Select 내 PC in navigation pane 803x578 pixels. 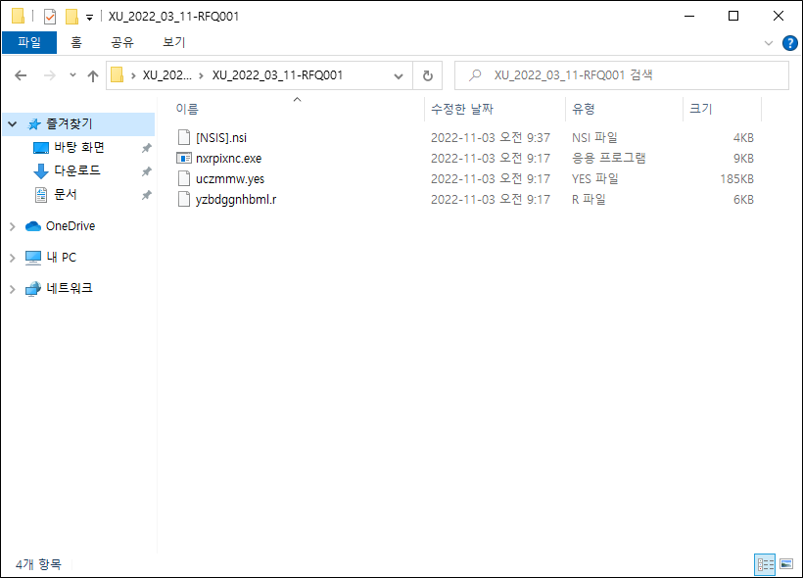(62, 258)
